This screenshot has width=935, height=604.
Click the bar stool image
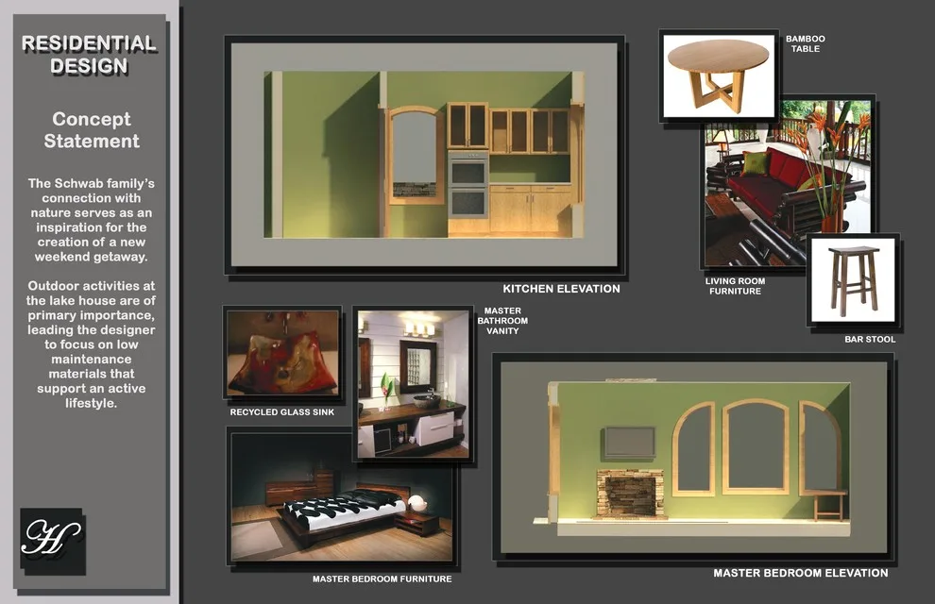854,280
